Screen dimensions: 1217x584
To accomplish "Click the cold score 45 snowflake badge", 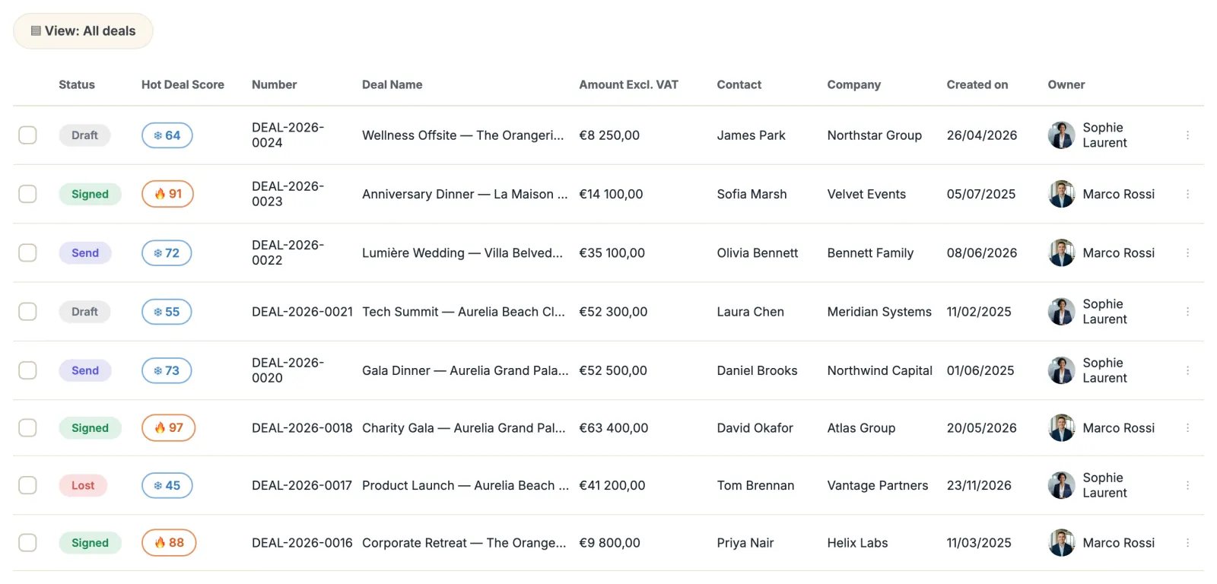I will [x=167, y=485].
